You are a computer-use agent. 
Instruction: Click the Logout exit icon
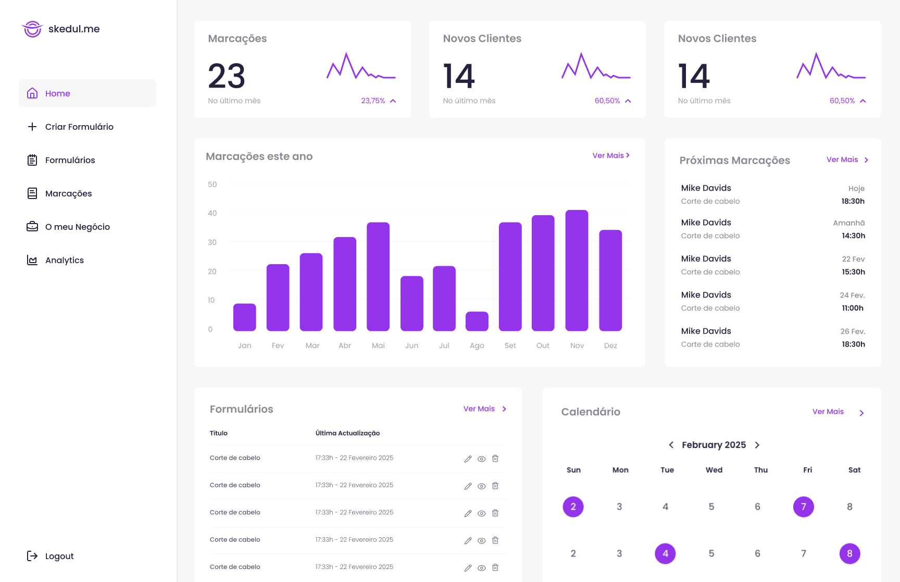click(x=32, y=556)
